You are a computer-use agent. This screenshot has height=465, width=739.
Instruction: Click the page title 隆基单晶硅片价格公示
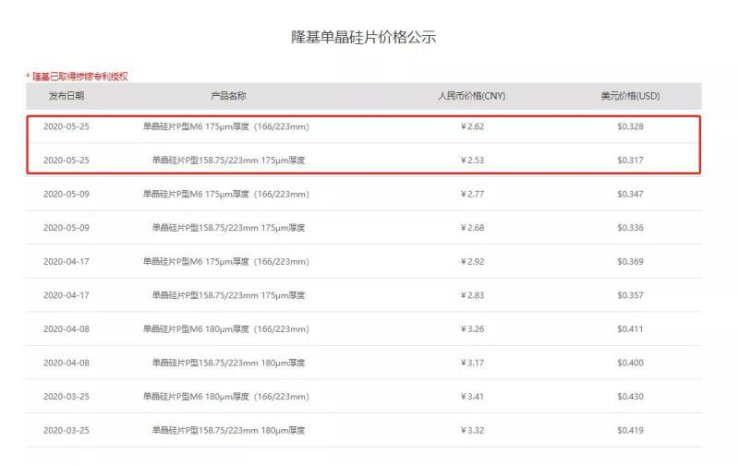click(x=362, y=38)
